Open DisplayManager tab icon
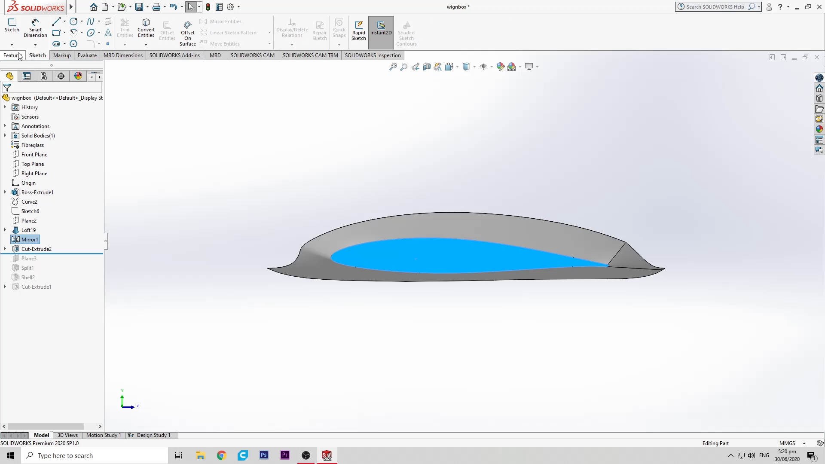The height and width of the screenshot is (464, 825). 78,76
